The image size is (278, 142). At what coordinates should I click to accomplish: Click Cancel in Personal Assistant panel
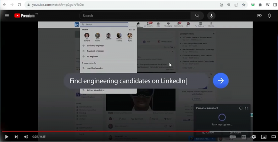click(208, 132)
